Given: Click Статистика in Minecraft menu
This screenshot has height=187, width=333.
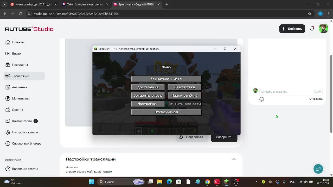Looking at the screenshot, I should [x=184, y=87].
